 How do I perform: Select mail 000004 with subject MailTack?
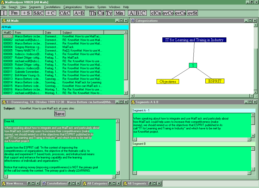[63, 47]
